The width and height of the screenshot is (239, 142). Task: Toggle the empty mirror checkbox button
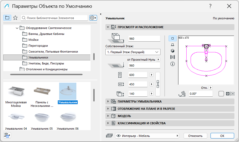click(x=221, y=94)
